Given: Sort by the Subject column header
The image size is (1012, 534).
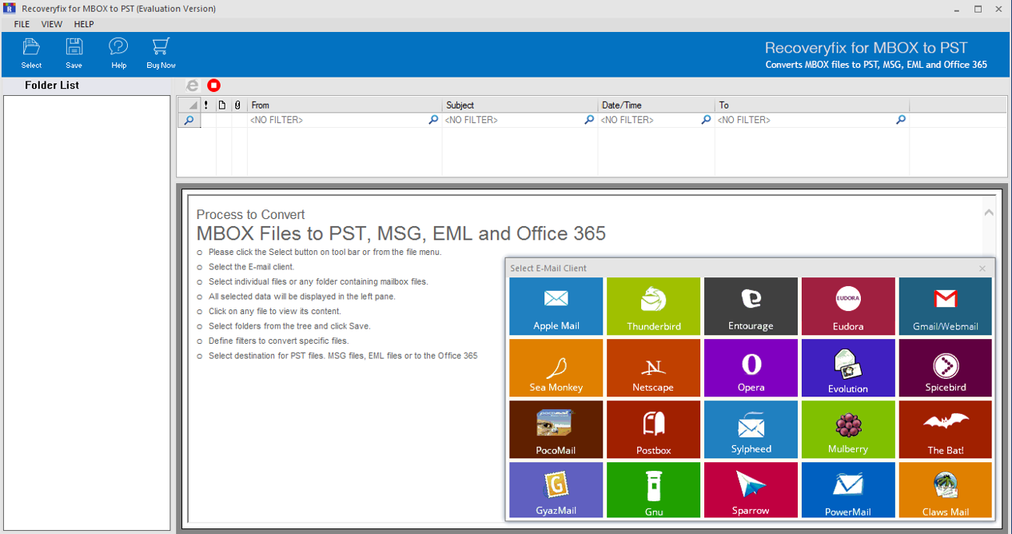Looking at the screenshot, I should pos(520,105).
